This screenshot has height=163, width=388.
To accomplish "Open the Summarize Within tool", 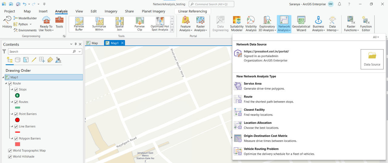I will click(x=99, y=24).
